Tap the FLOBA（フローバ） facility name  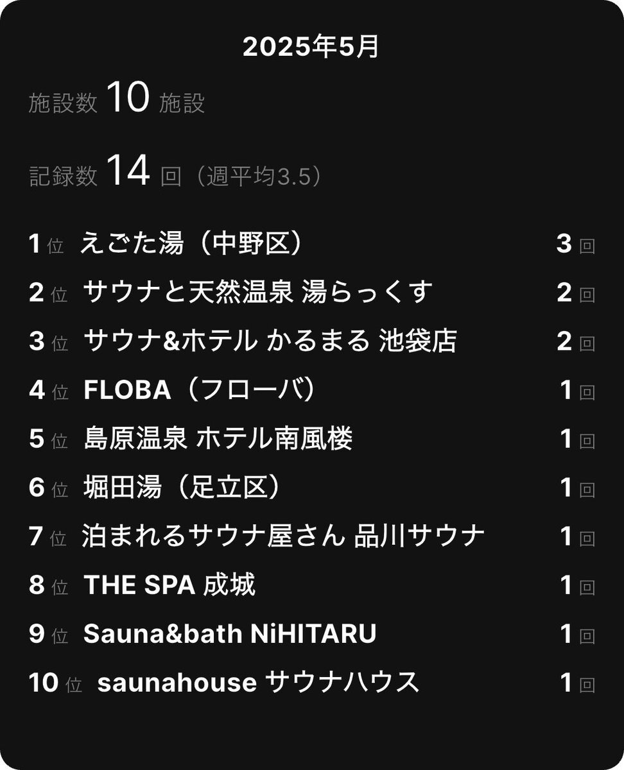pos(200,390)
